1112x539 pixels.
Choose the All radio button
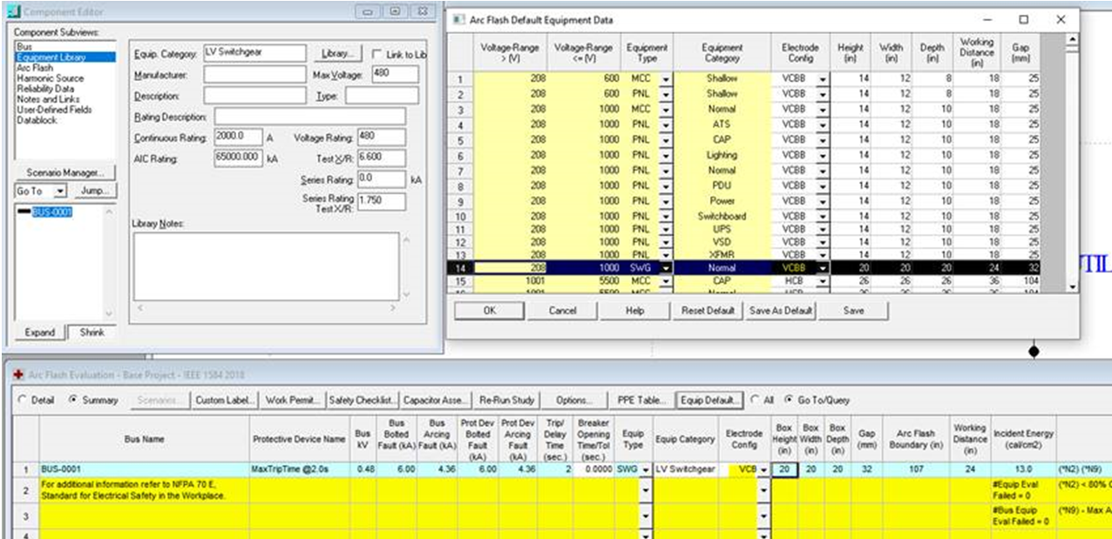[755, 400]
